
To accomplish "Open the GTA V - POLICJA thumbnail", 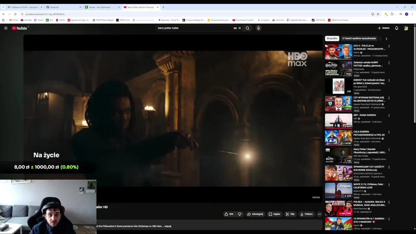I will point(338,52).
